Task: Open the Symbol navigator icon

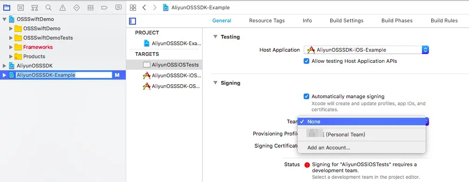Action: tap(34, 8)
